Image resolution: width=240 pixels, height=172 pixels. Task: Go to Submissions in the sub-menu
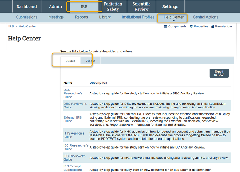pos(27,17)
